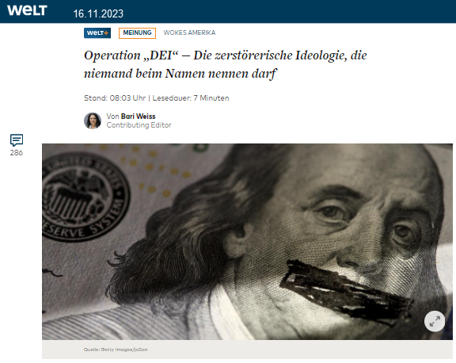Click the Operation DEI article headline
The image size is (456, 363).
[225, 64]
